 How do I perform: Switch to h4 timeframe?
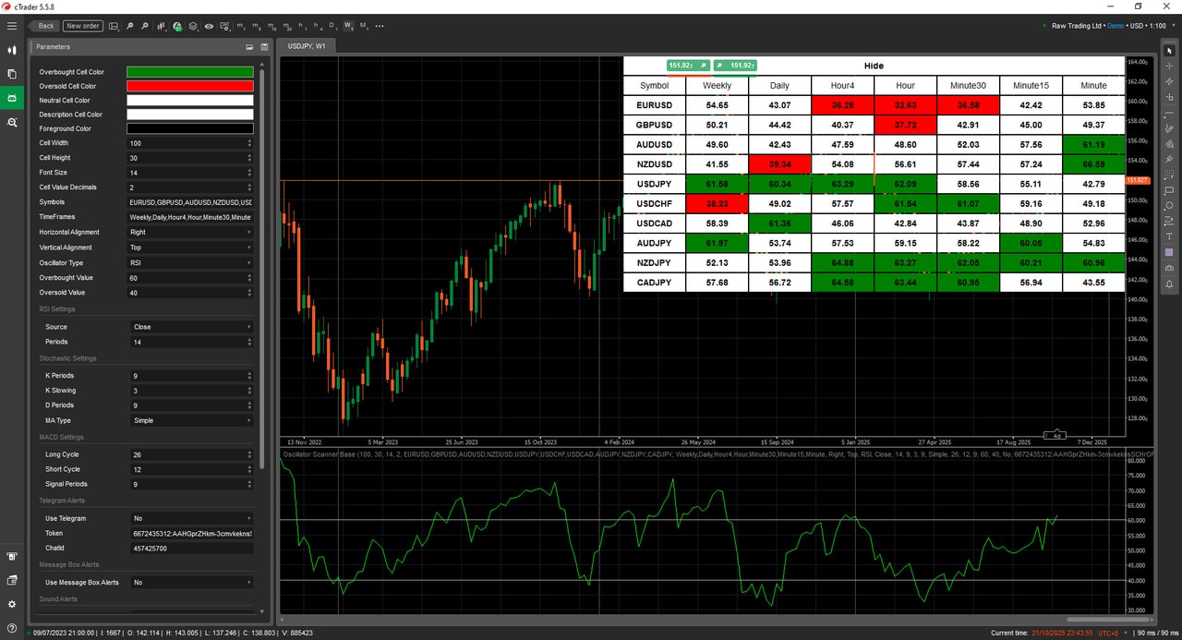(x=317, y=26)
